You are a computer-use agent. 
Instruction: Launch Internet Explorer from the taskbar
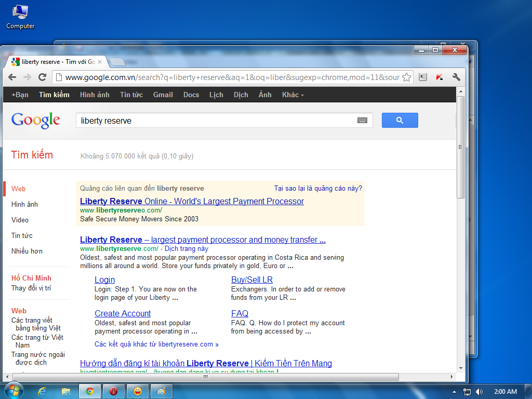[42, 392]
